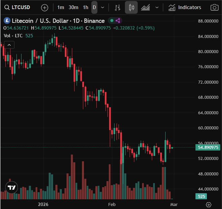Click the 64.000000 price axis label
The height and width of the screenshot is (209, 222).
coord(208,113)
